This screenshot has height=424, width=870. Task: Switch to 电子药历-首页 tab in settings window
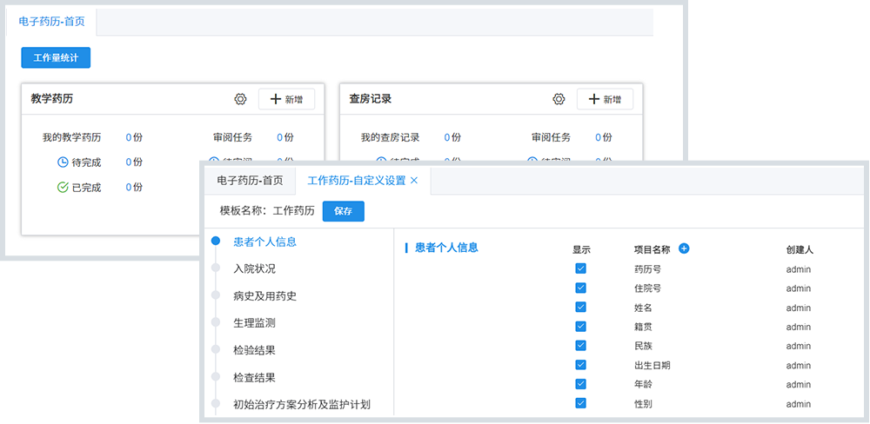click(x=250, y=181)
